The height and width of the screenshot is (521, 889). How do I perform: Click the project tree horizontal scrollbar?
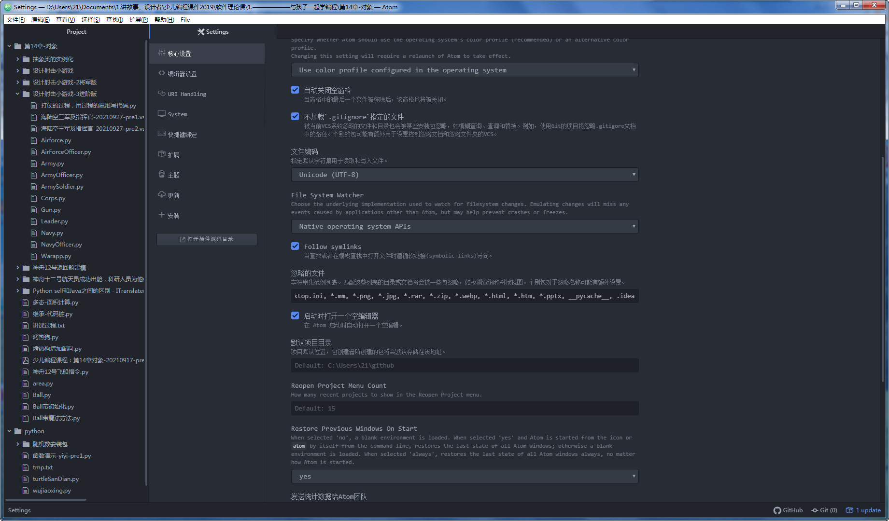[x=46, y=500]
